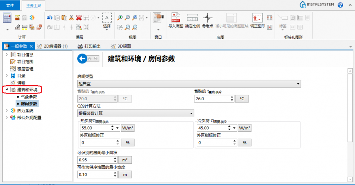Click the scissors Cut icon

[71, 17]
